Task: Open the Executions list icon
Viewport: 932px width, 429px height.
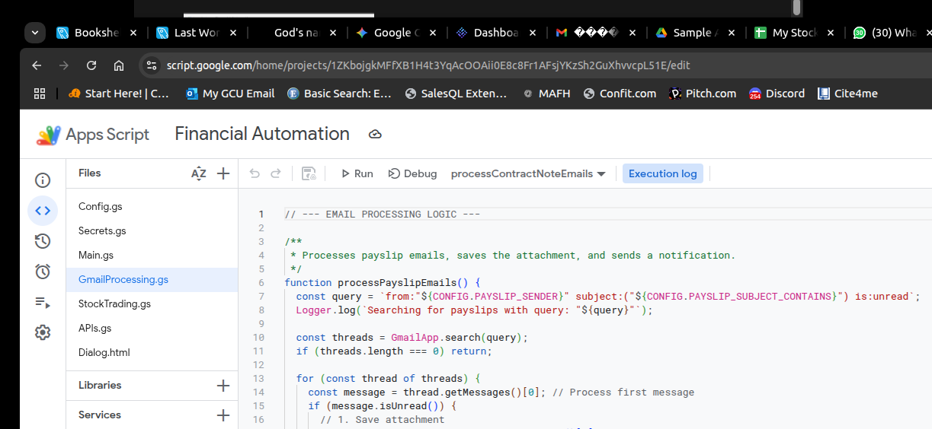Action: pos(43,302)
